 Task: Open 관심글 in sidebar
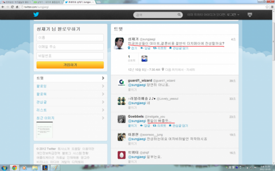pos(70,102)
